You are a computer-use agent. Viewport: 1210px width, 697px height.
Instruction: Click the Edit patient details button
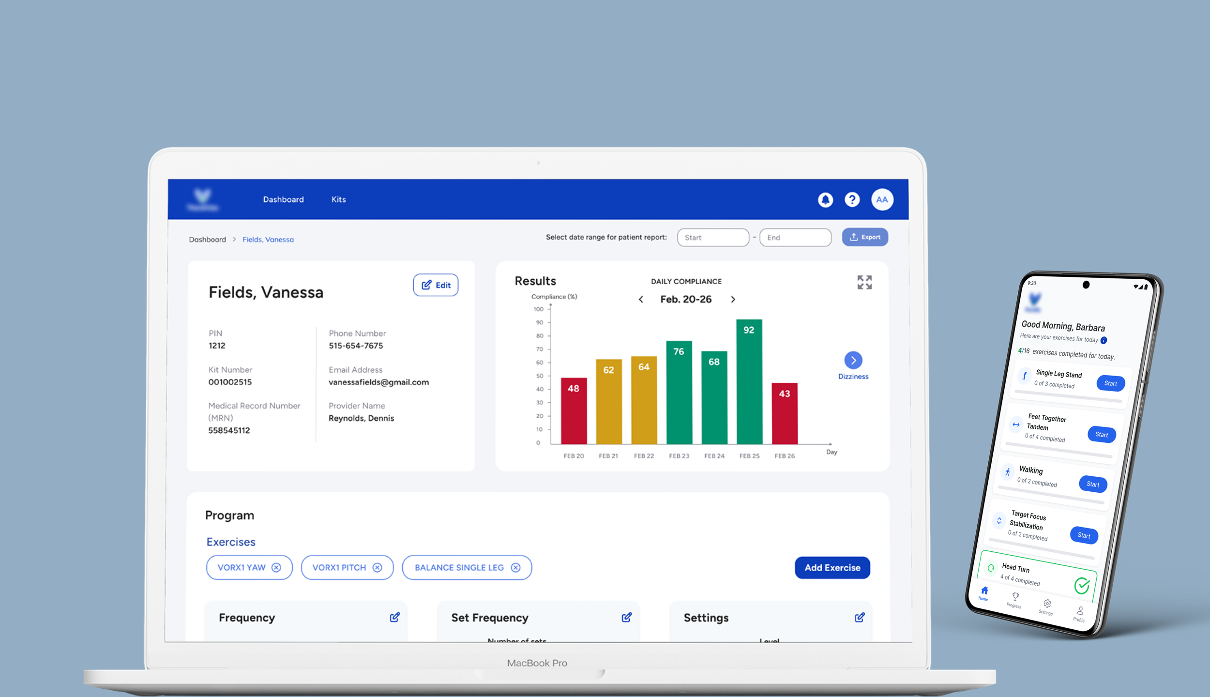[436, 285]
